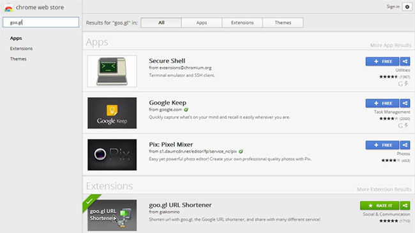Click the Google Keep star rating
This screenshot has width=415, height=233.
click(388, 119)
